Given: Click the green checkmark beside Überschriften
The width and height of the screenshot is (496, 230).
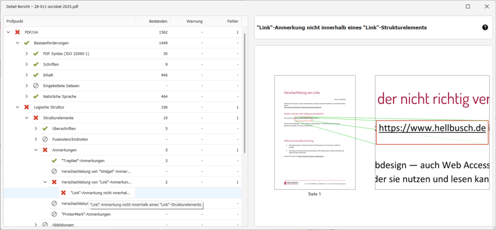Looking at the screenshot, I should coord(45,128).
